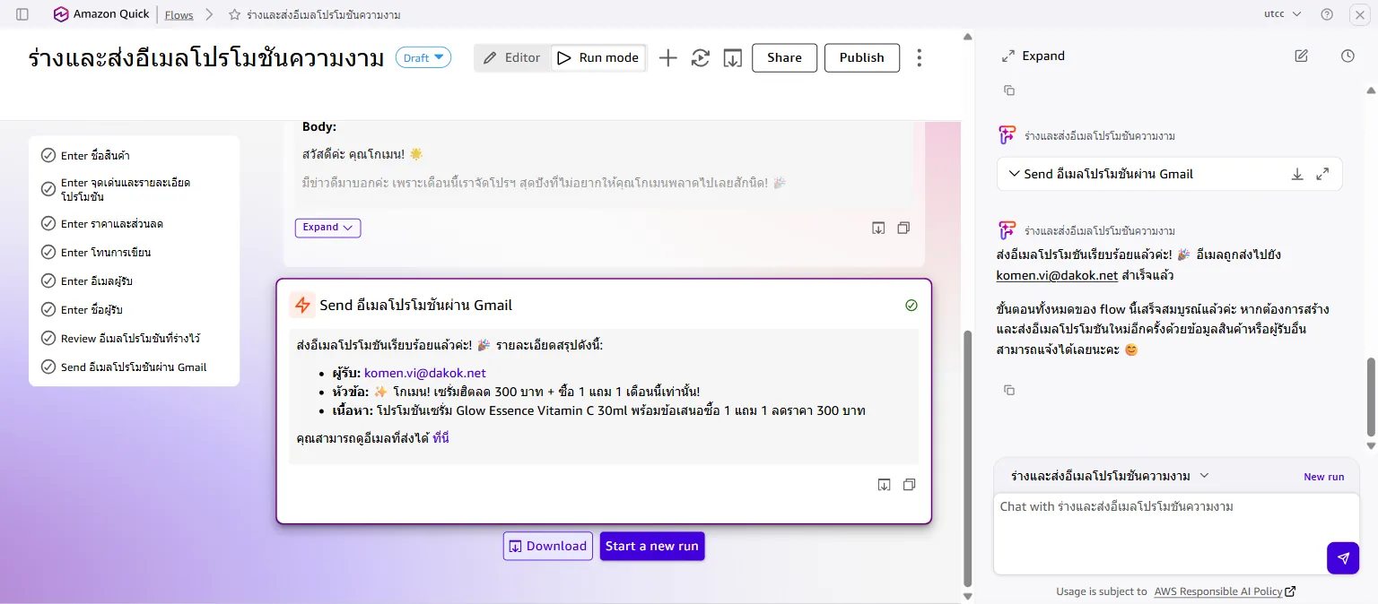Download the Review card output icon
This screenshot has height=604, width=1378.
point(878,229)
